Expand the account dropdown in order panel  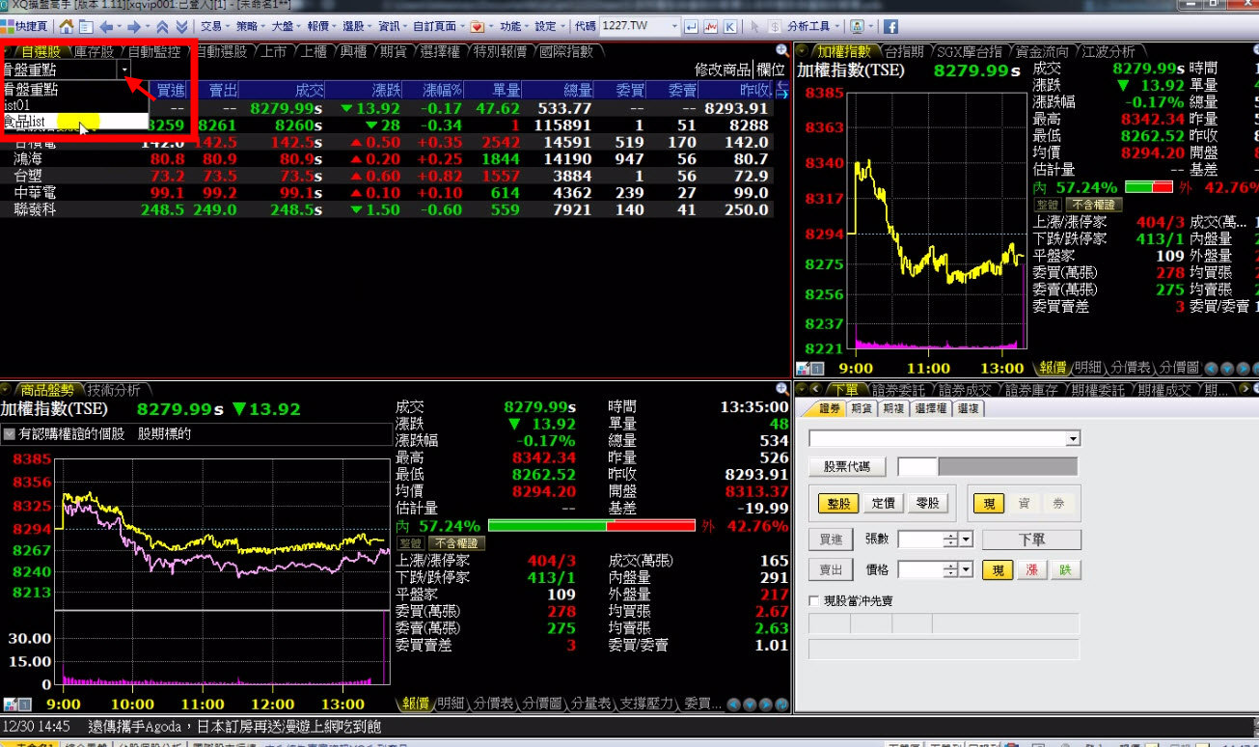pos(1073,439)
